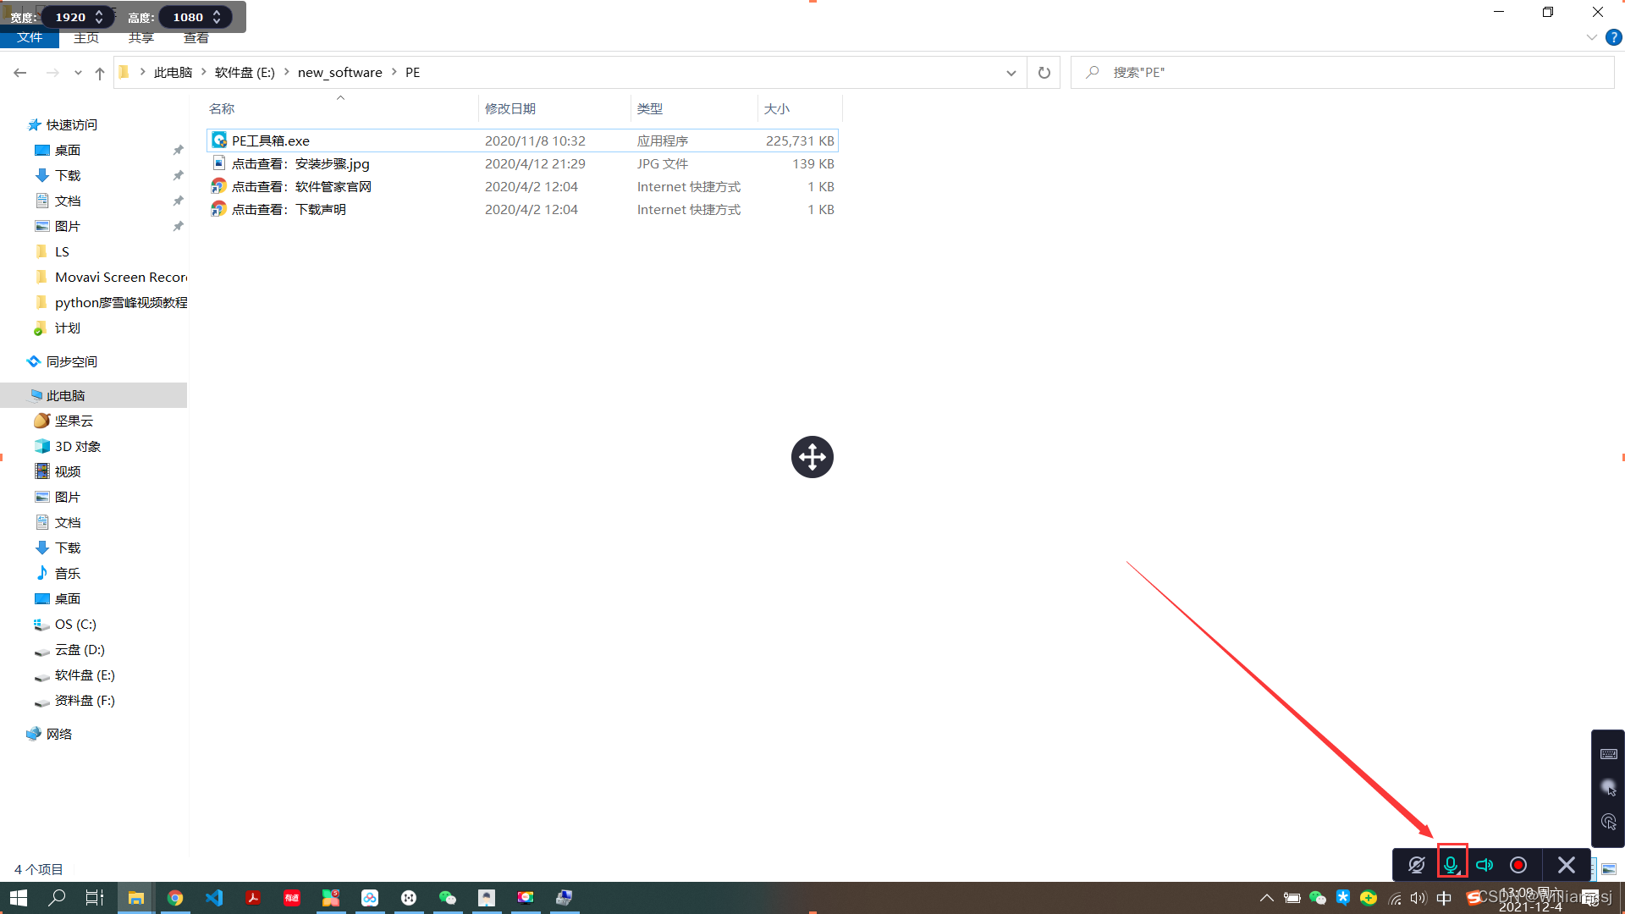Select PE工具箱.exe file
Screen dimensions: 1625x914
point(271,140)
